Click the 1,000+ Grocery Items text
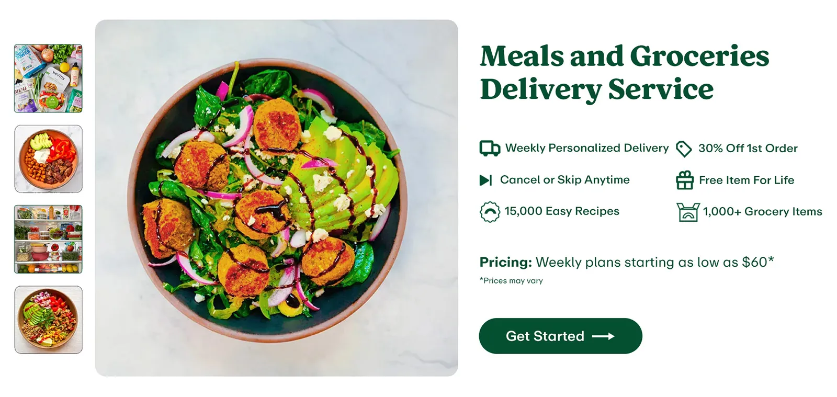The image size is (837, 397). click(762, 212)
